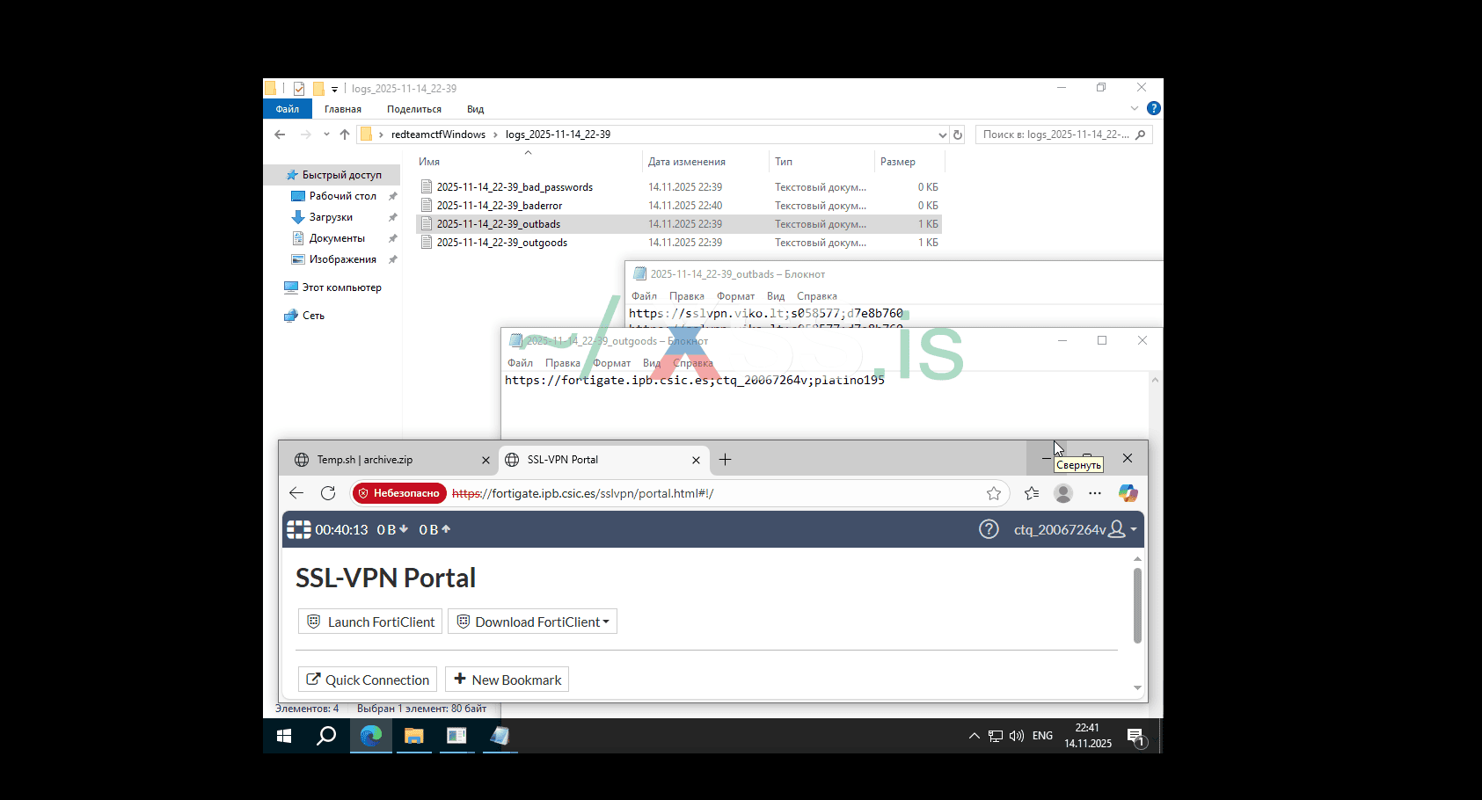The height and width of the screenshot is (800, 1482).
Task: Click the magnifier icon in Explorer search box
Action: pyautogui.click(x=1141, y=135)
